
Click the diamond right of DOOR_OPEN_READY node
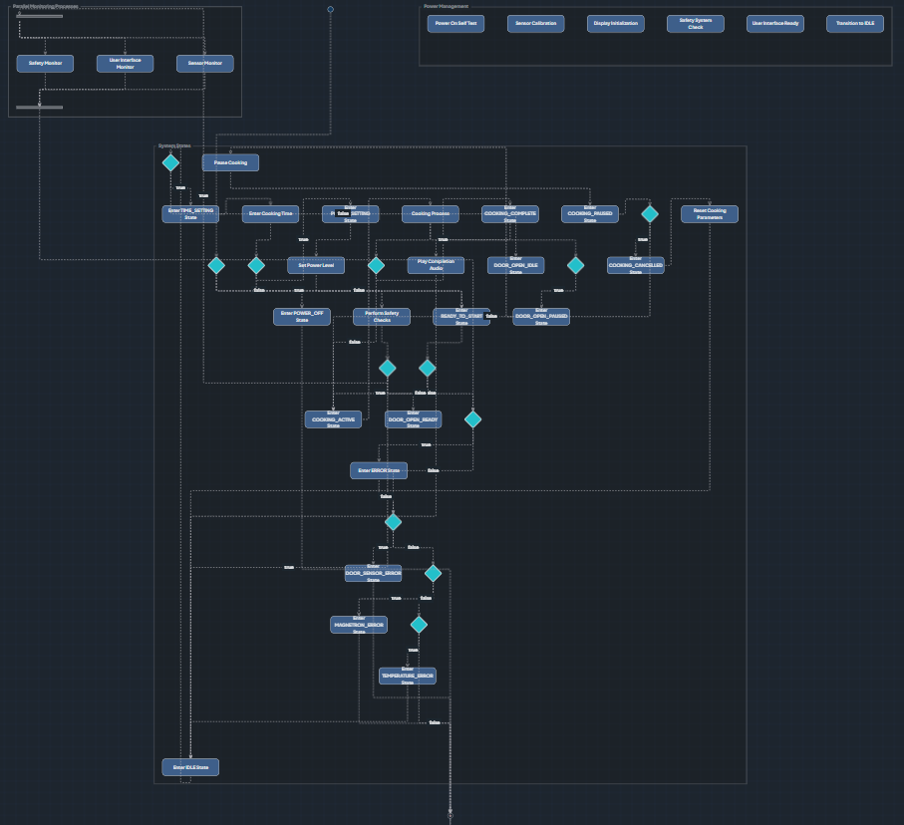[472, 419]
